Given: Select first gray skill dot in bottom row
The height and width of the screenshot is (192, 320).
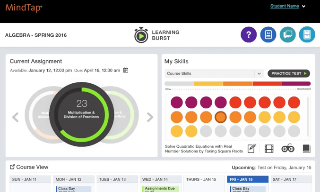Looking at the screenshot, I should (x=206, y=131).
